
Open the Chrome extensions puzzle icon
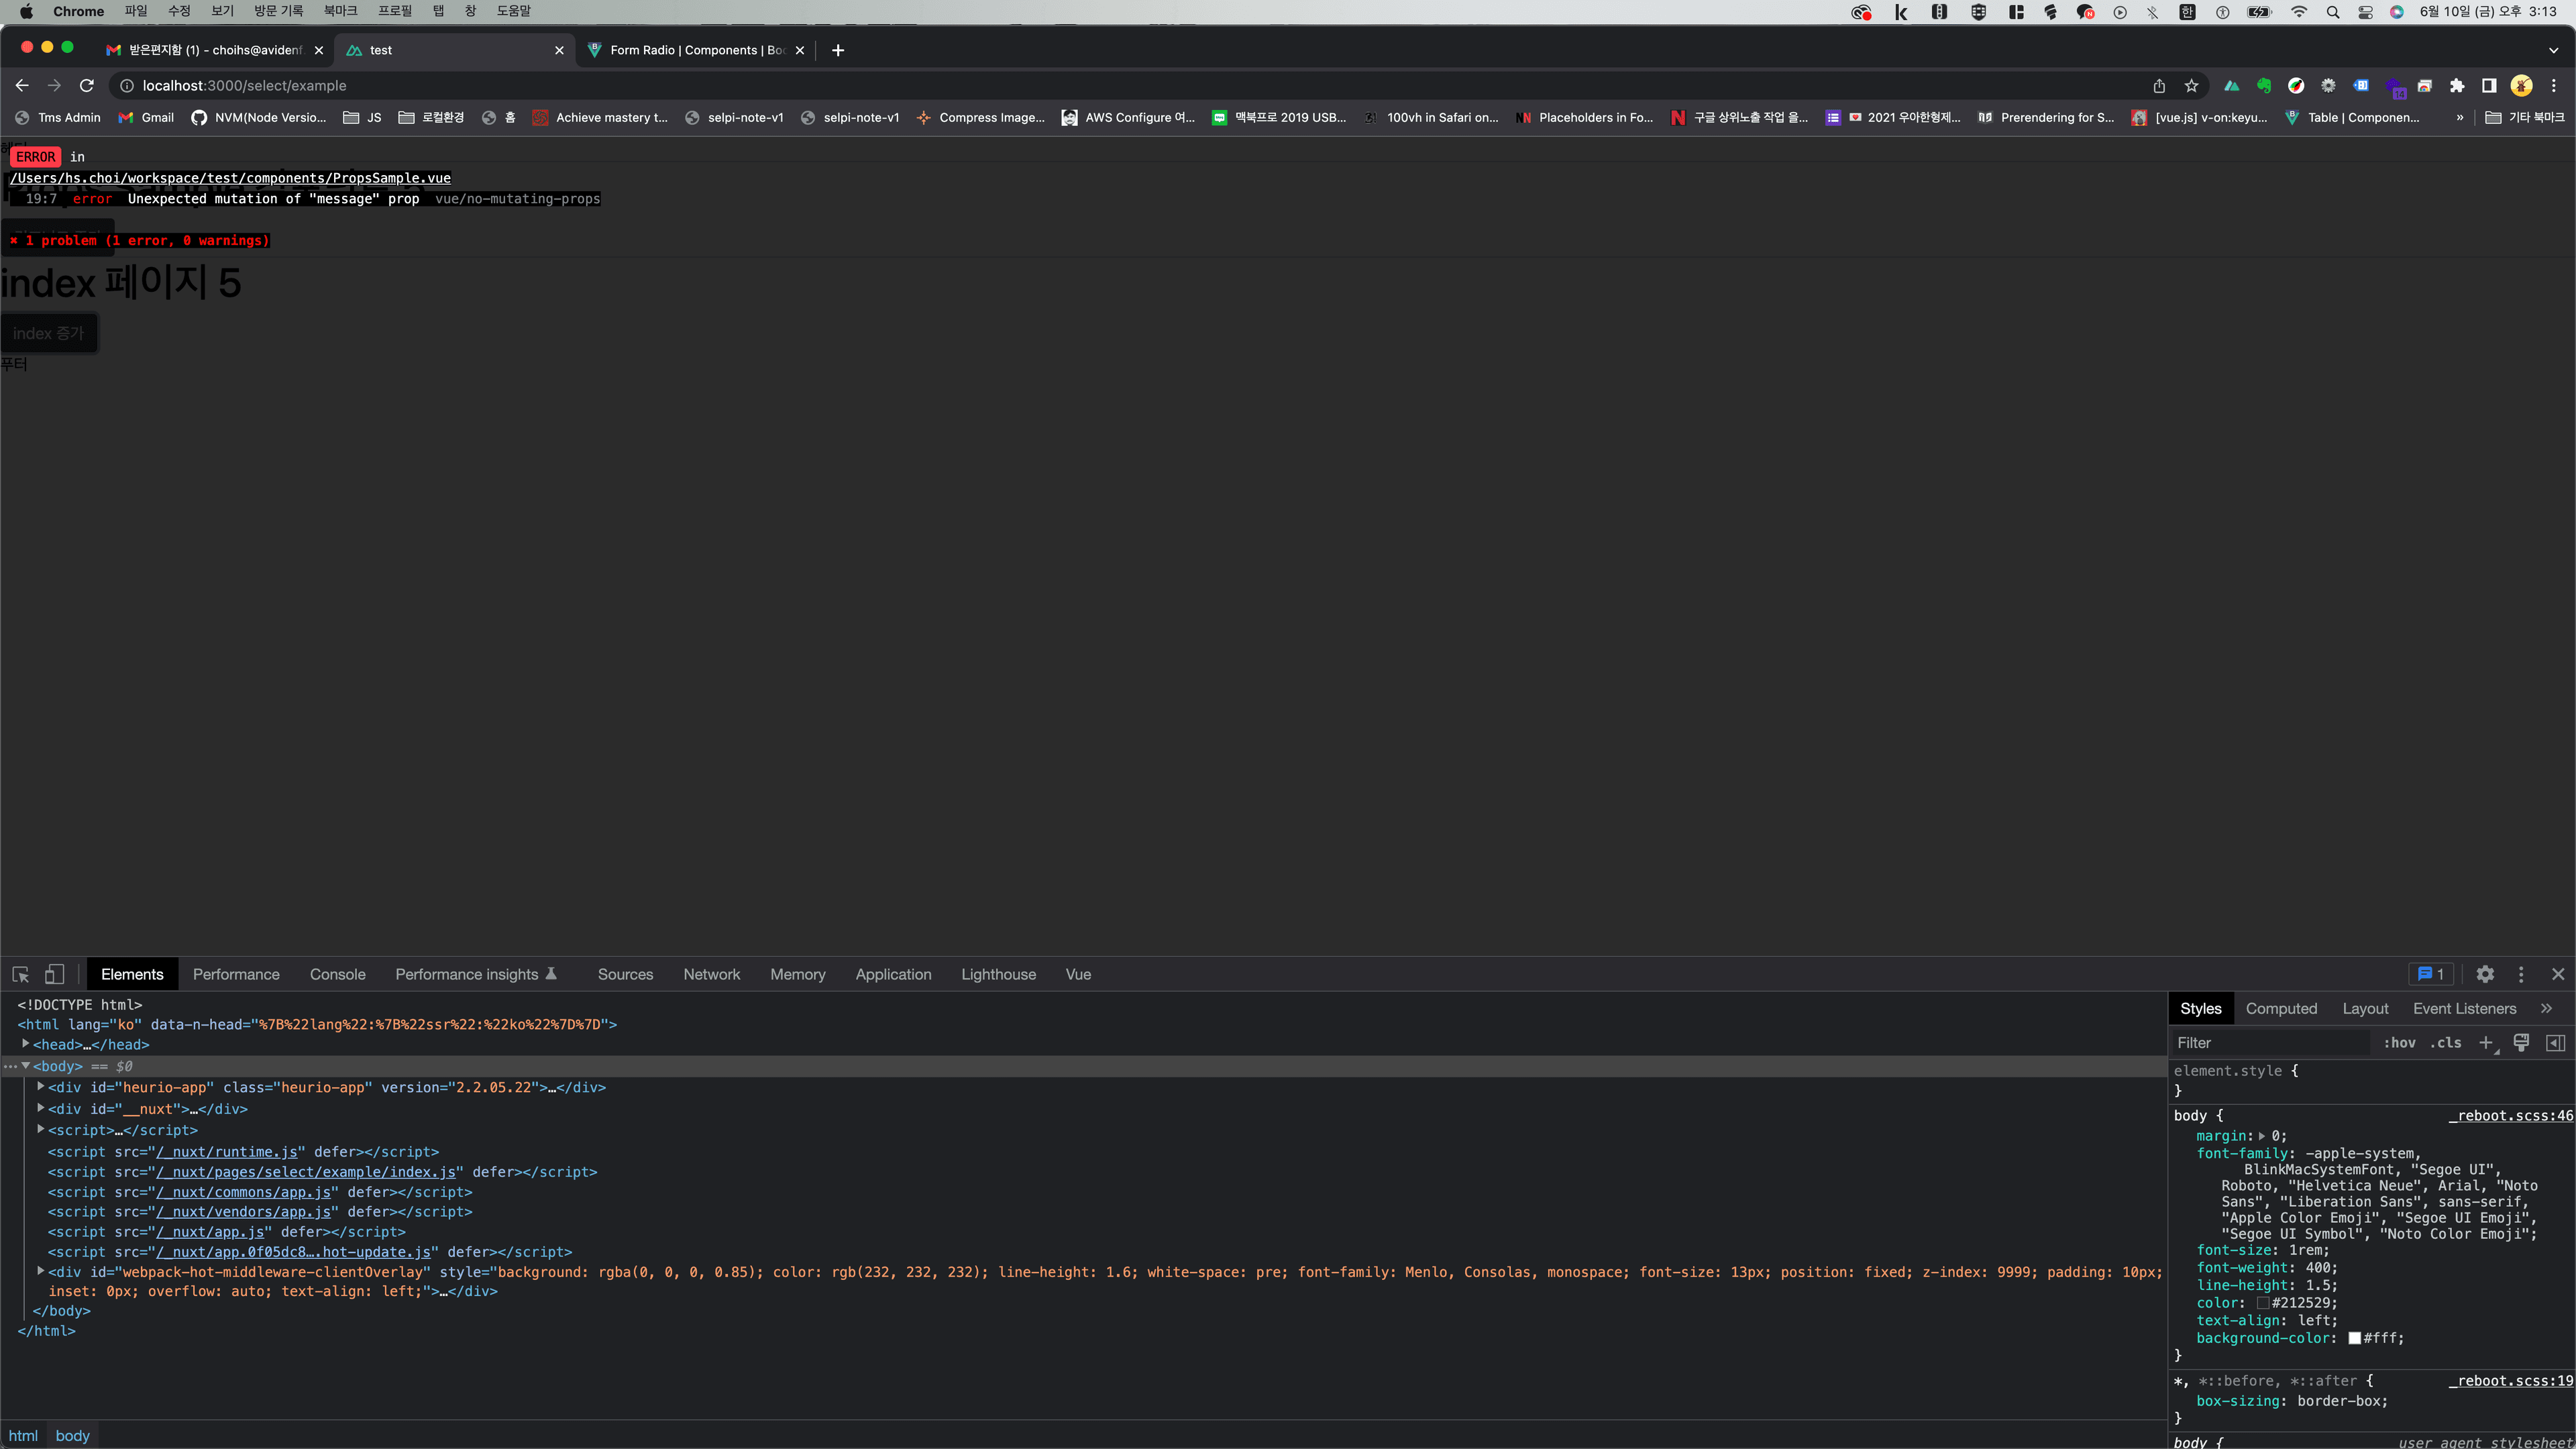[2457, 86]
